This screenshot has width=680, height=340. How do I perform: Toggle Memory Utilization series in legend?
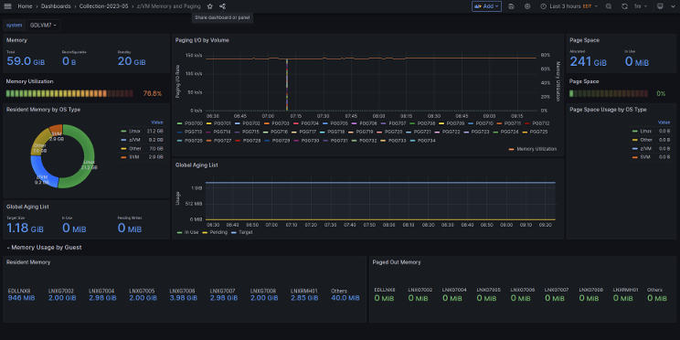[533, 149]
